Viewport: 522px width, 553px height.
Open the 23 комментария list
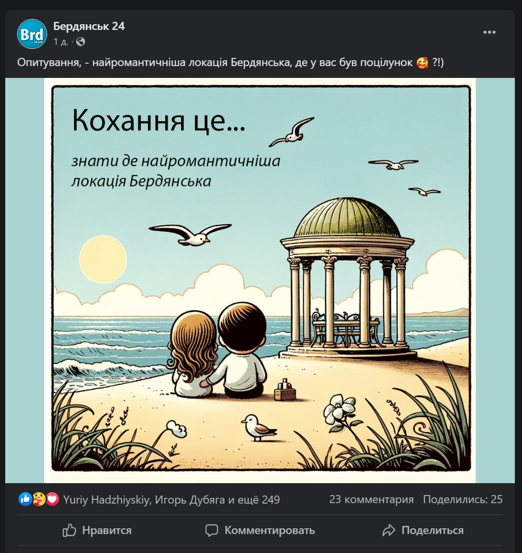pos(371,499)
